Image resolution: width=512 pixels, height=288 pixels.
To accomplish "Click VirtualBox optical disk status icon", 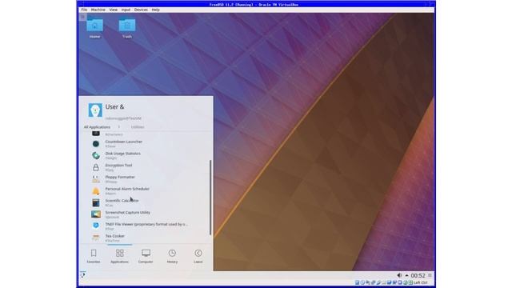I will tap(362, 282).
